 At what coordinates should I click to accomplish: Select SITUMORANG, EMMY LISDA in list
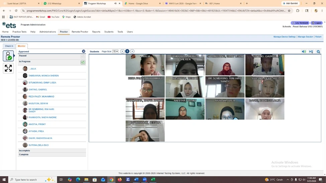coord(42,82)
